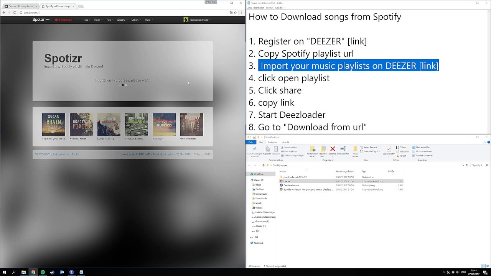Image resolution: width=491 pixels, height=276 pixels.
Task: Reload the Spotizr page in Chrome
Action: click(x=15, y=13)
